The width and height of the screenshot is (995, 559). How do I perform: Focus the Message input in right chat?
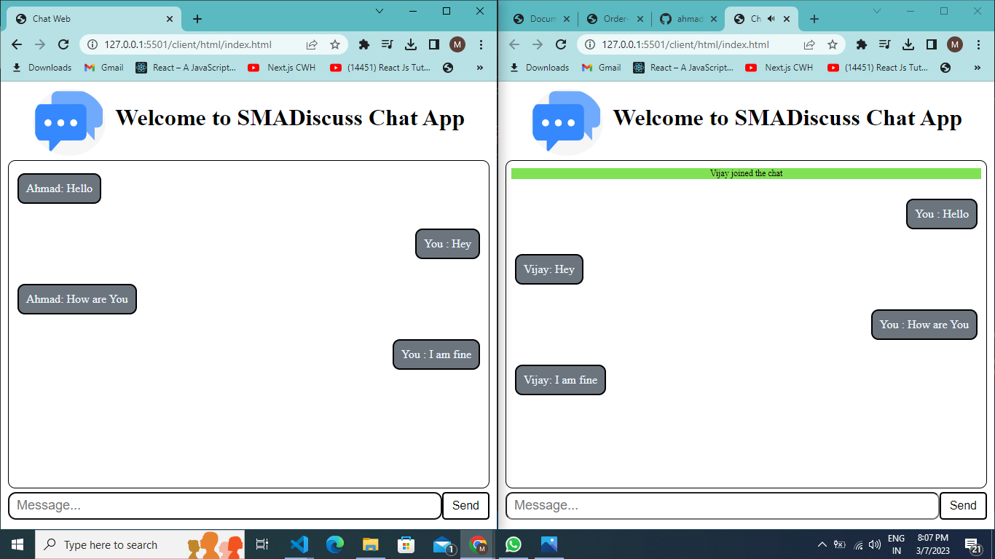pyautogui.click(x=723, y=506)
